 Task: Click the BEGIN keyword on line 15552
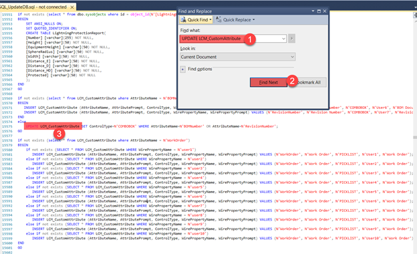23,19
